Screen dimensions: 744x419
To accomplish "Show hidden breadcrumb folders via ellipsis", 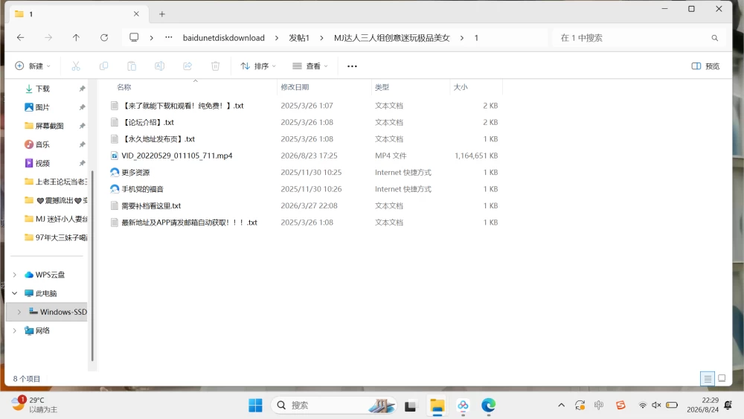I will (168, 37).
